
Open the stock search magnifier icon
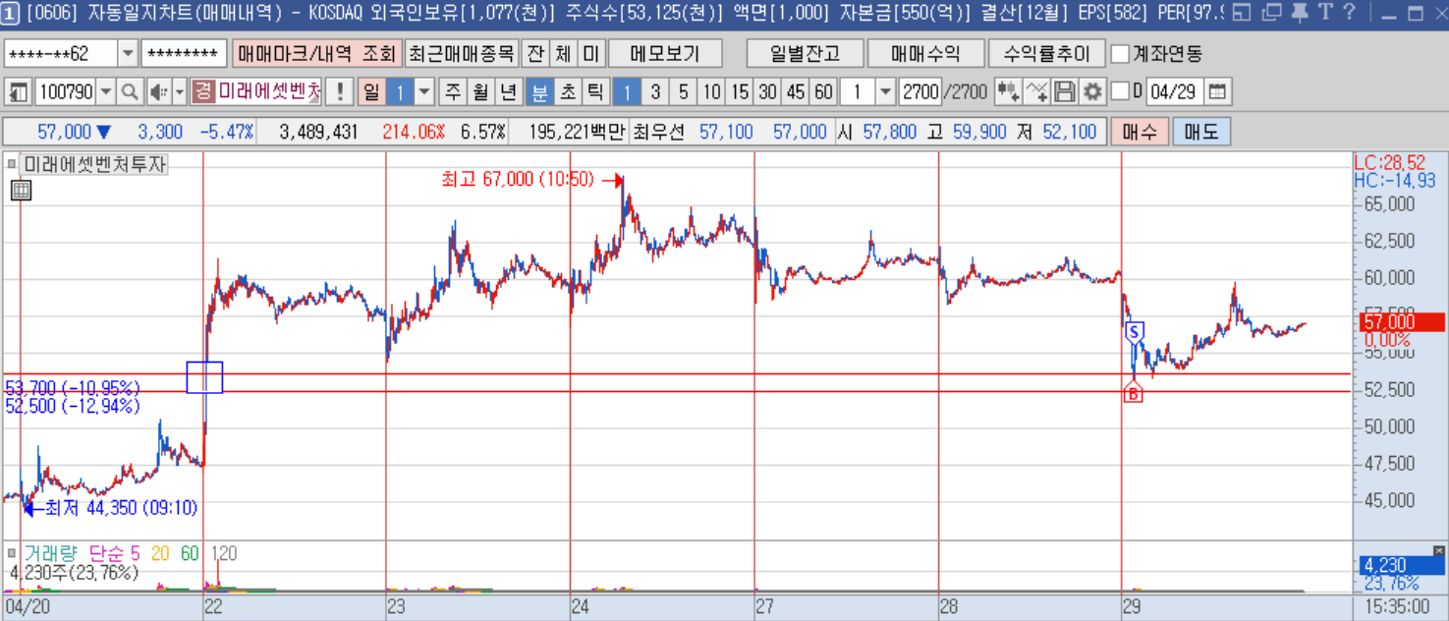[x=130, y=92]
